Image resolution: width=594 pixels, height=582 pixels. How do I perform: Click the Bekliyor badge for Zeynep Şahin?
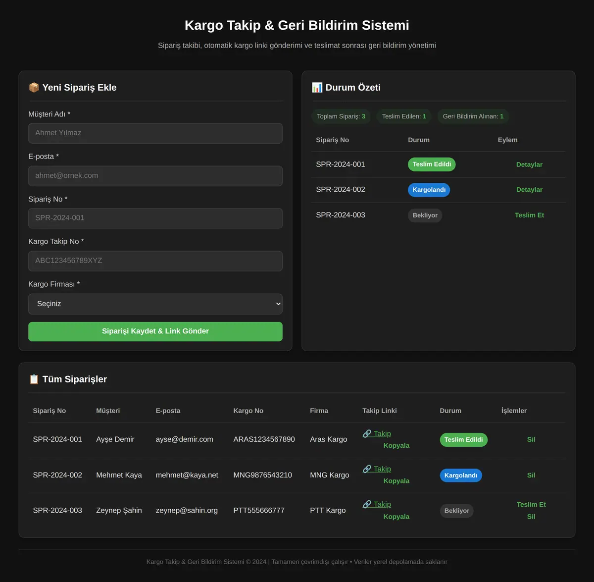pyautogui.click(x=457, y=511)
